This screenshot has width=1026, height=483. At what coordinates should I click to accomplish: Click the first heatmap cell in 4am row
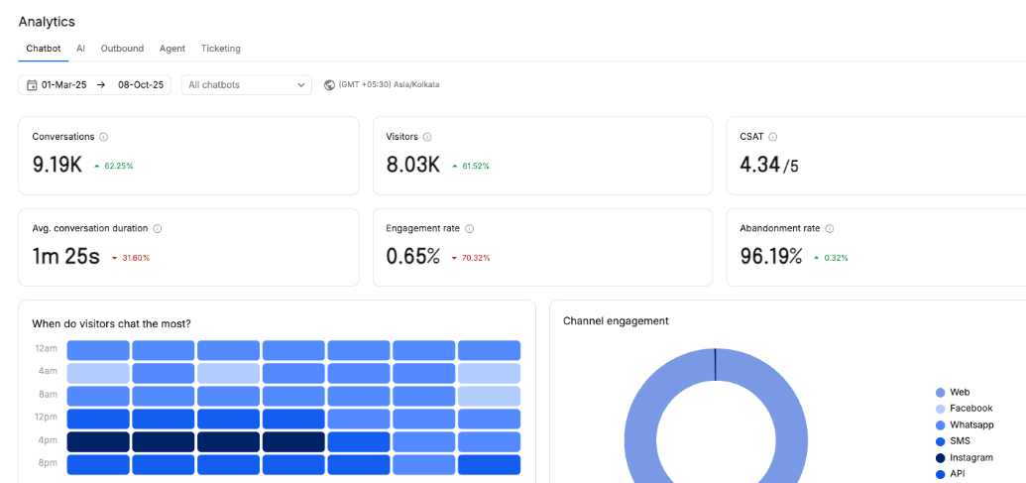(98, 373)
